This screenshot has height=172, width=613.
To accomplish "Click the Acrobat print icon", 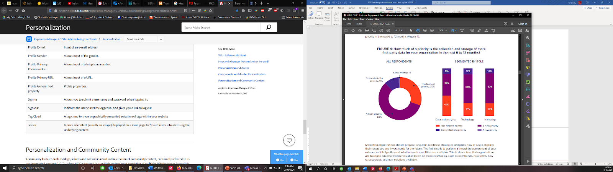I will [367, 30].
